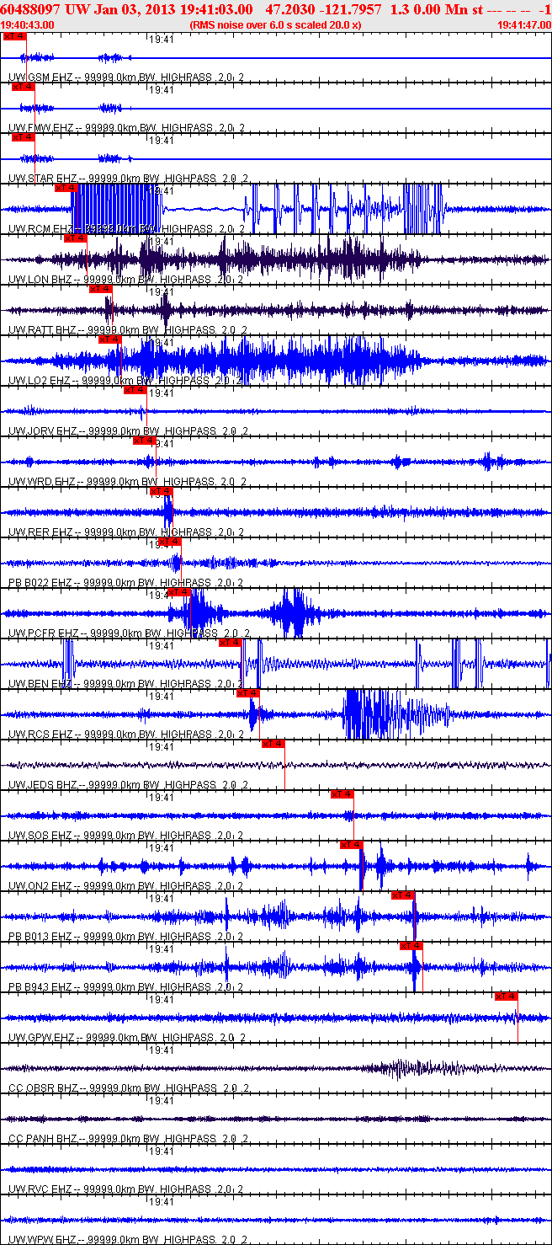This screenshot has width=552, height=1245.
Task: Select the red pick flag on the RCM trace
Action: [66, 187]
